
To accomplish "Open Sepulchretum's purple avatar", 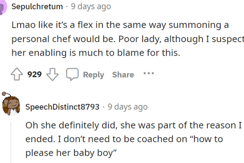I will click(3, 7).
